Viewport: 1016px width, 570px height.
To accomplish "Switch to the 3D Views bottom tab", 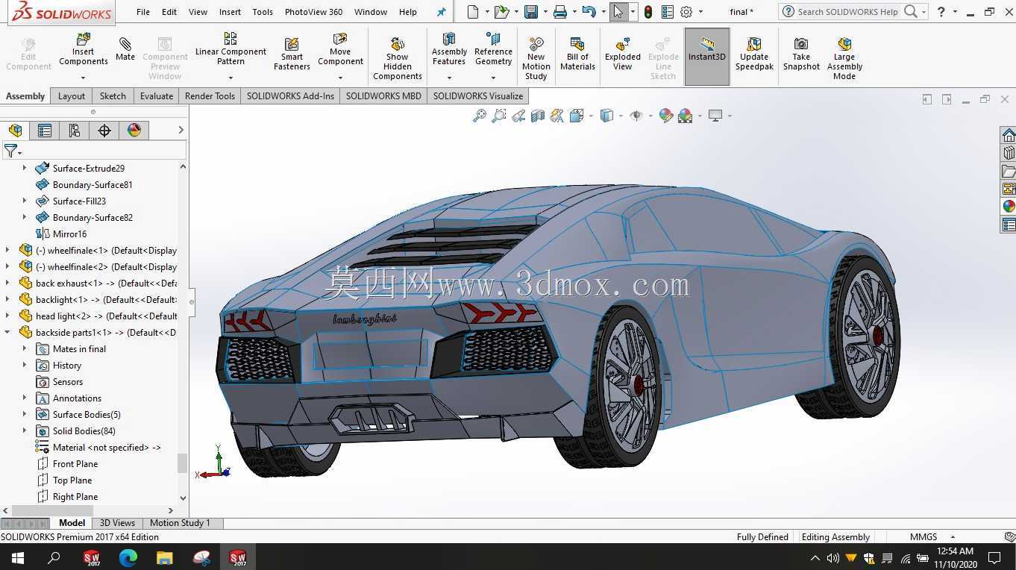I will [x=117, y=523].
